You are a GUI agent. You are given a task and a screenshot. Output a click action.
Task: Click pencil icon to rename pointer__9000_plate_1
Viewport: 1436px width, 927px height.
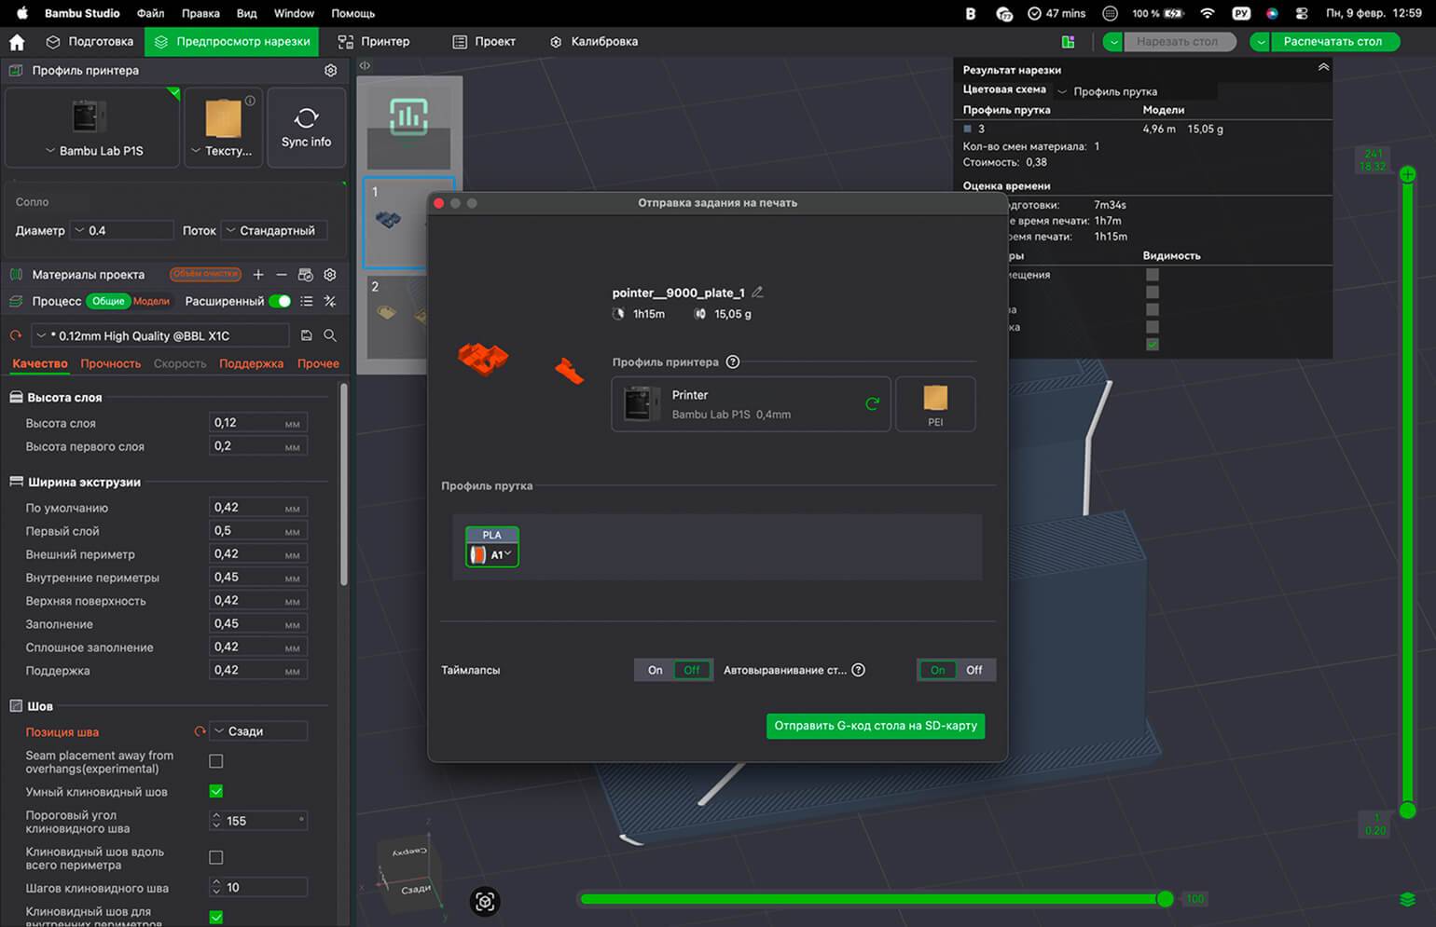[x=757, y=293]
